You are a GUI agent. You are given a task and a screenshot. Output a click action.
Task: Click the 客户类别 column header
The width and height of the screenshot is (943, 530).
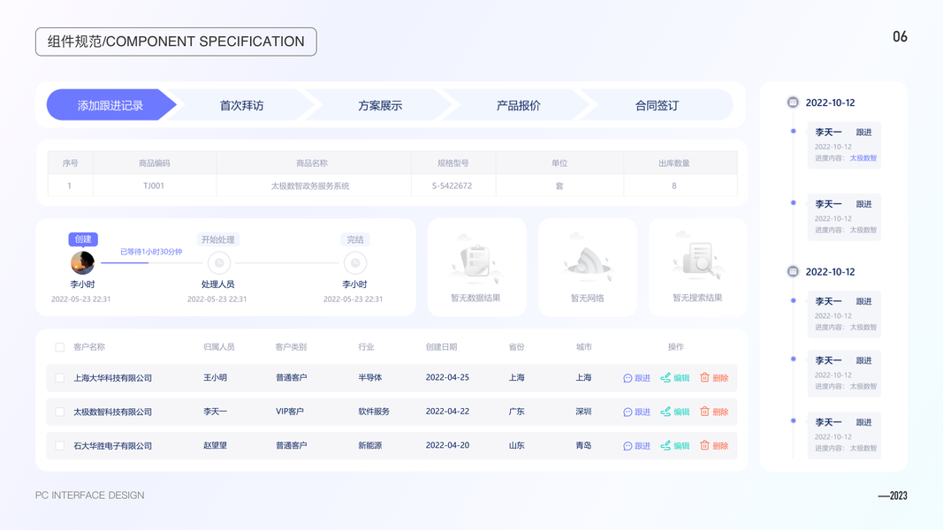[291, 347]
